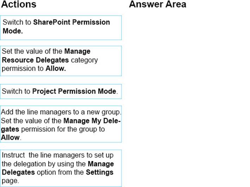This screenshot has width=250, height=187.
Task: Click bold Allow in line managers group action
Action: [10, 137]
